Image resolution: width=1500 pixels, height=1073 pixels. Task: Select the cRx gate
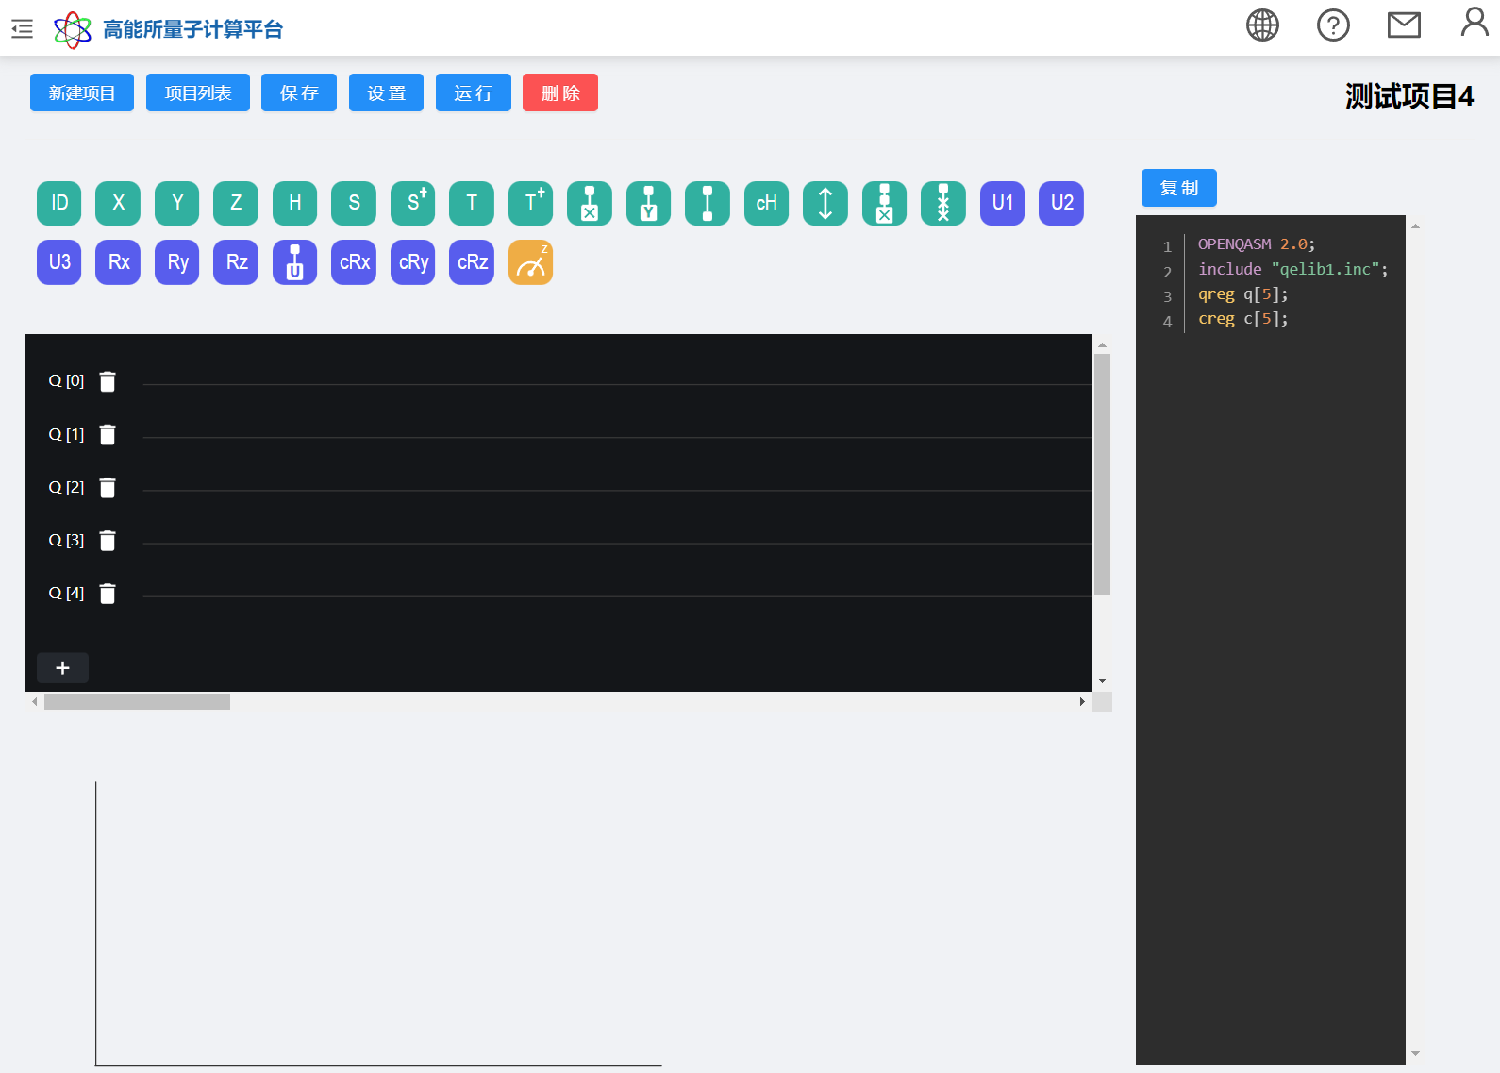[x=354, y=262]
